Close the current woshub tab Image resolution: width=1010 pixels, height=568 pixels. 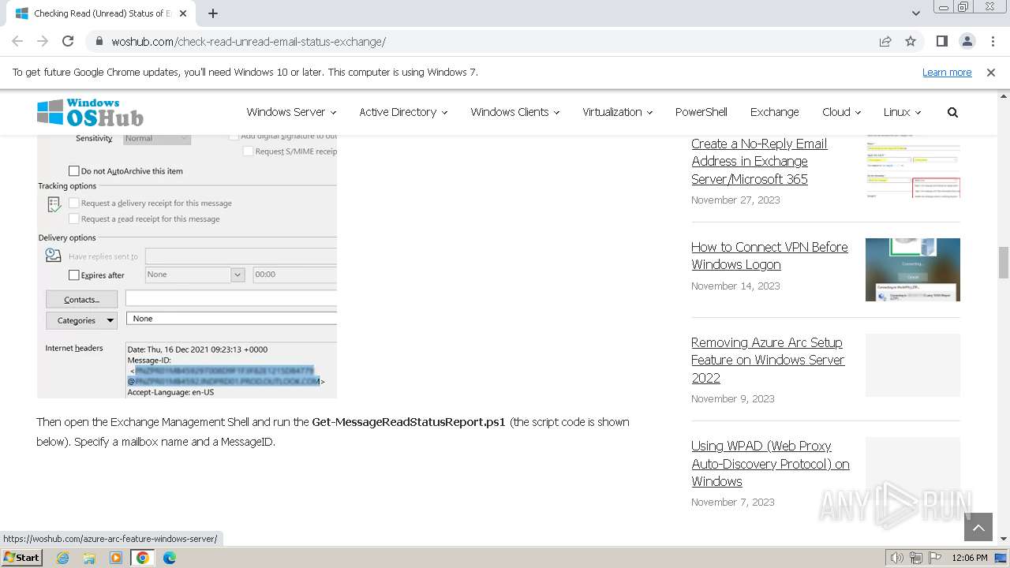pyautogui.click(x=183, y=13)
